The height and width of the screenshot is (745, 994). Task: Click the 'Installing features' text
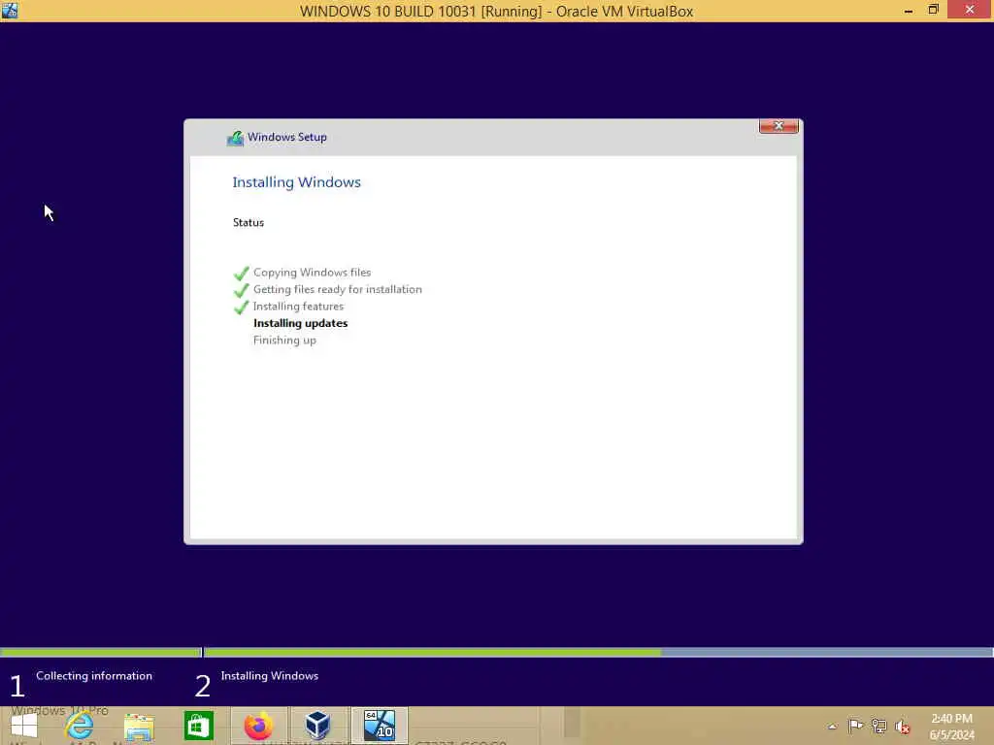click(x=298, y=306)
